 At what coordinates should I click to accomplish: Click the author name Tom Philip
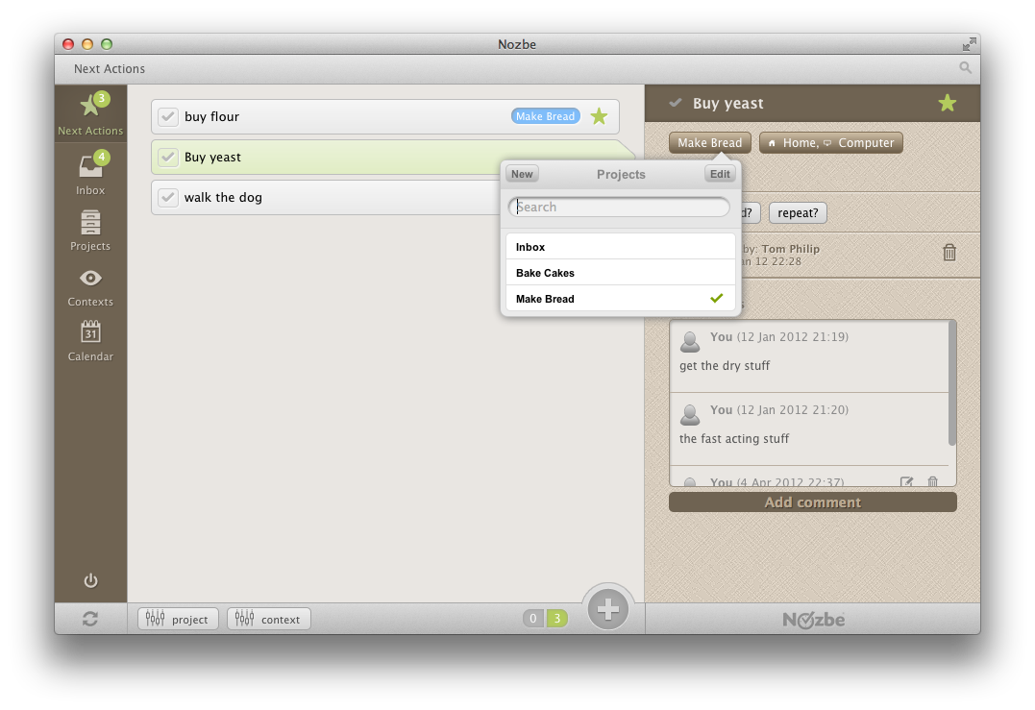pyautogui.click(x=791, y=249)
